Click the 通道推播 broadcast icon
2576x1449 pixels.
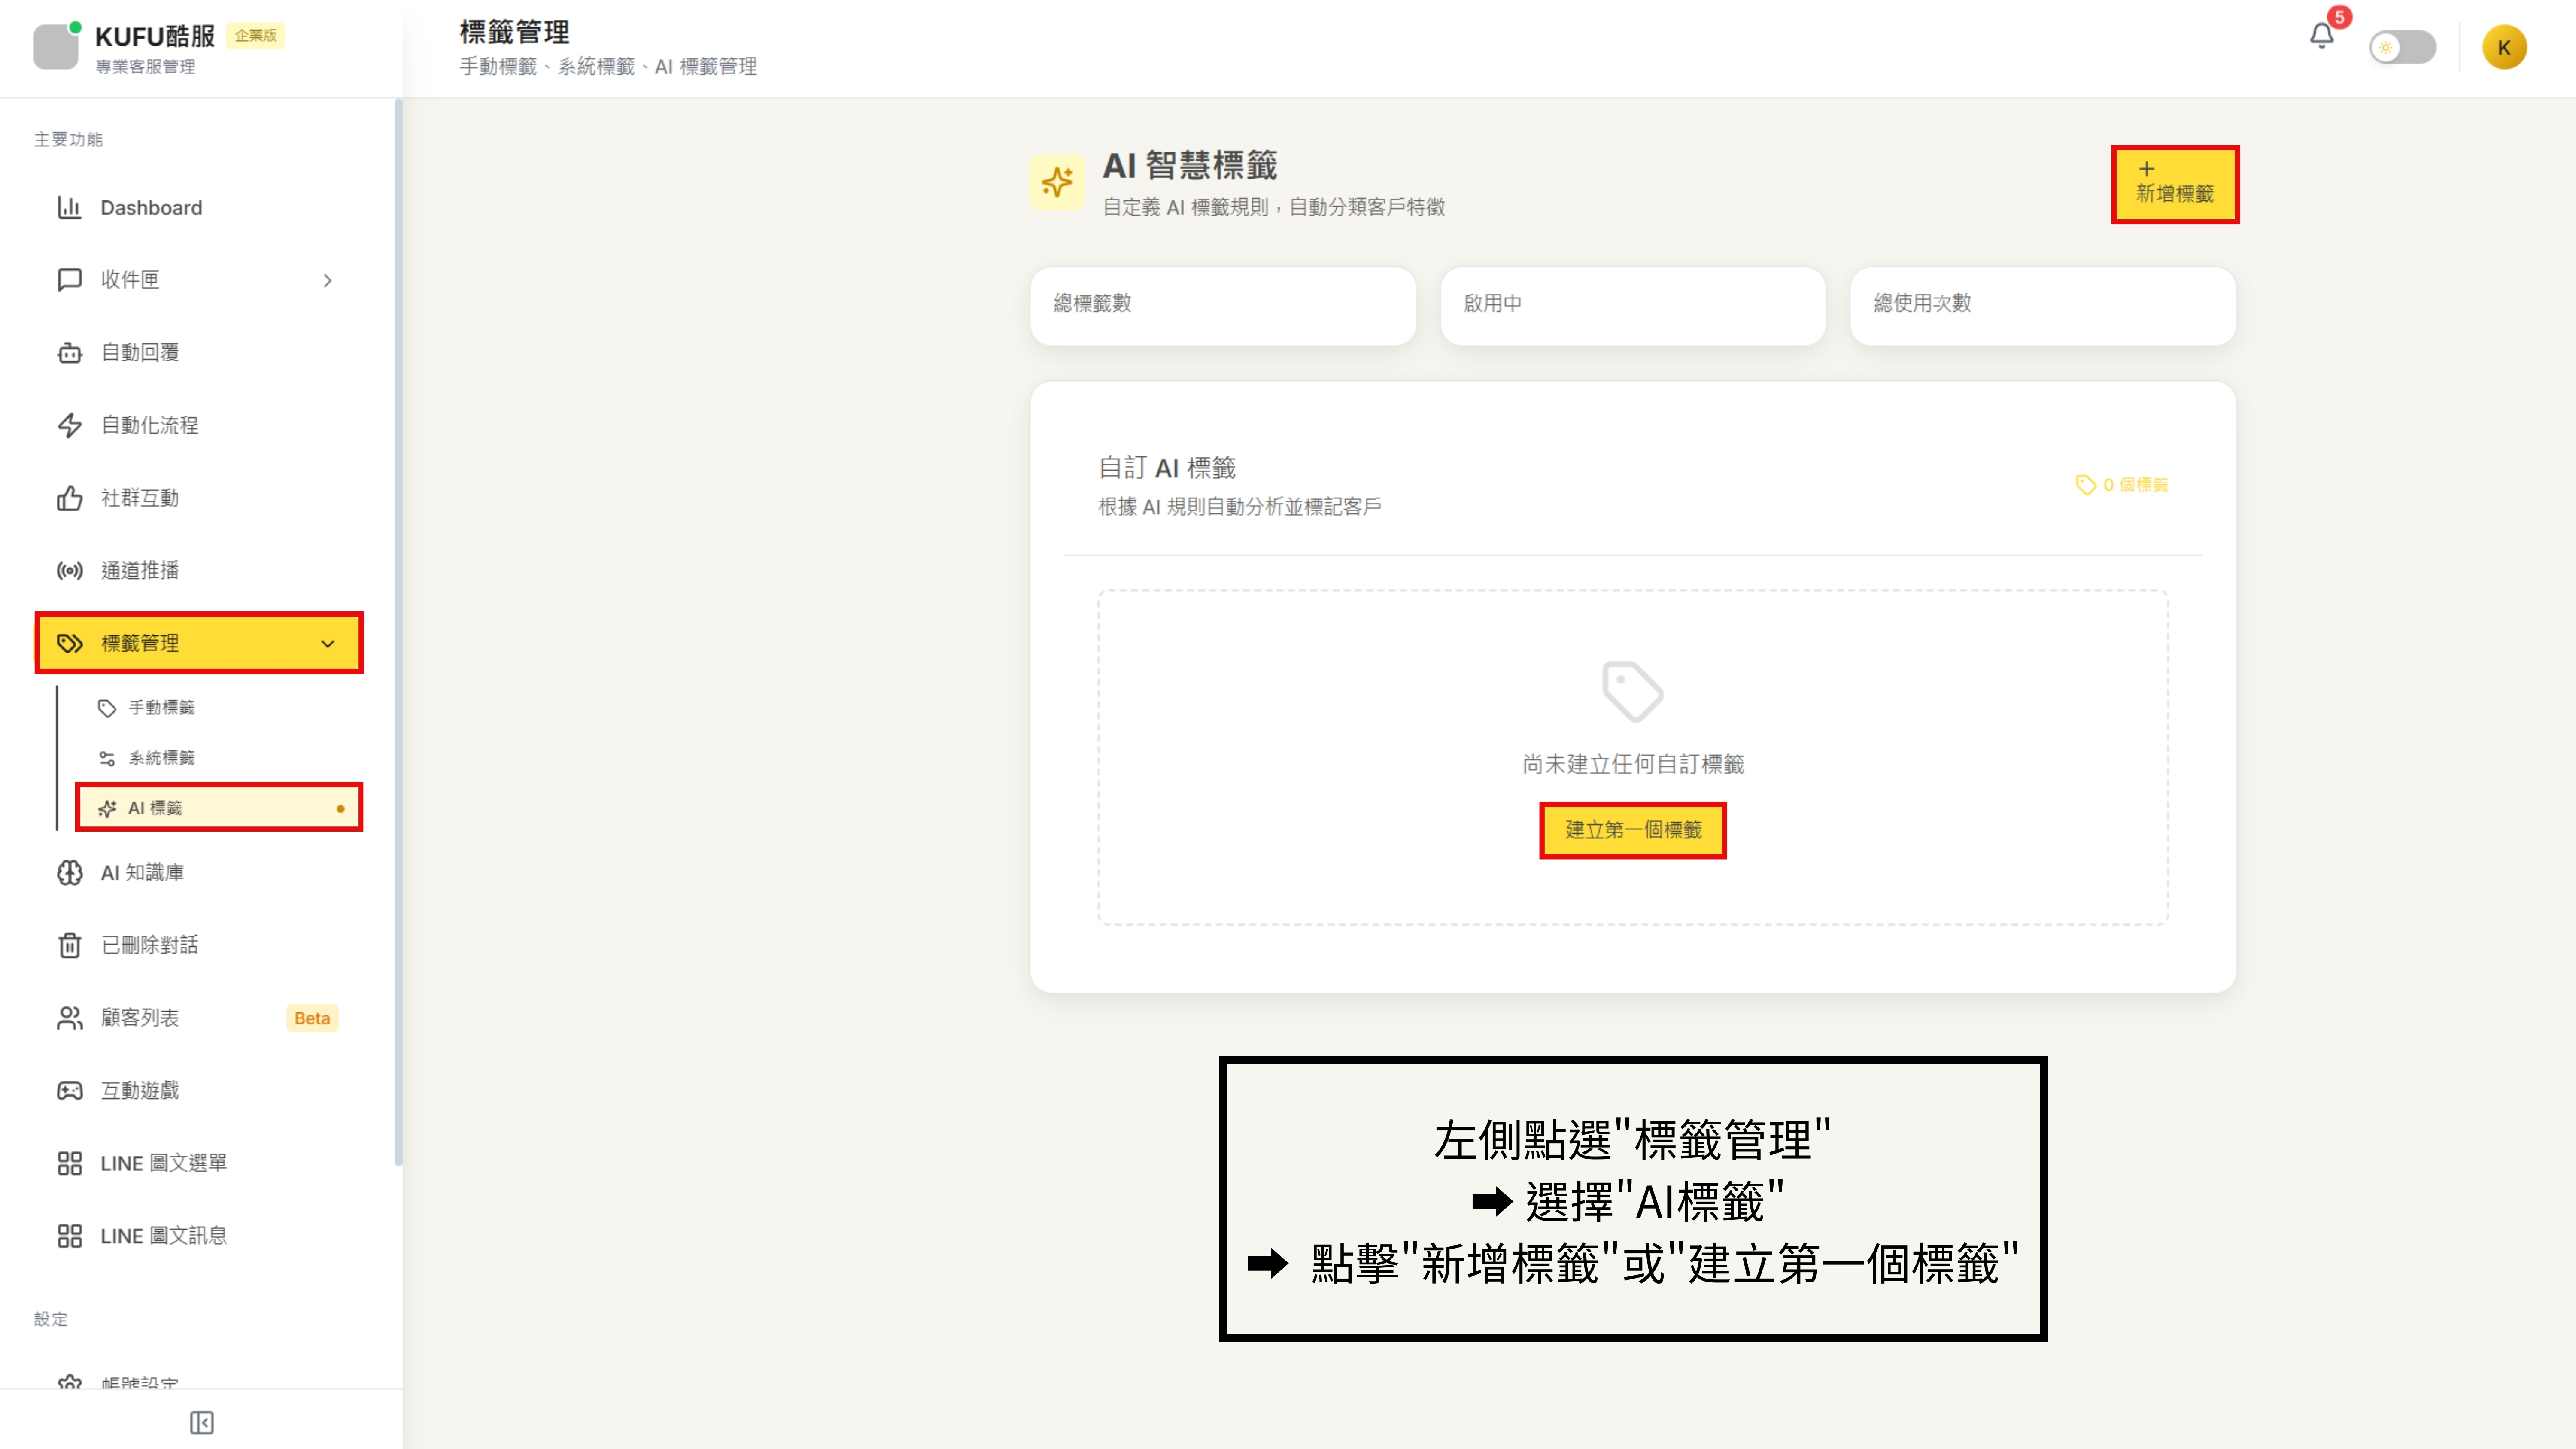point(69,571)
